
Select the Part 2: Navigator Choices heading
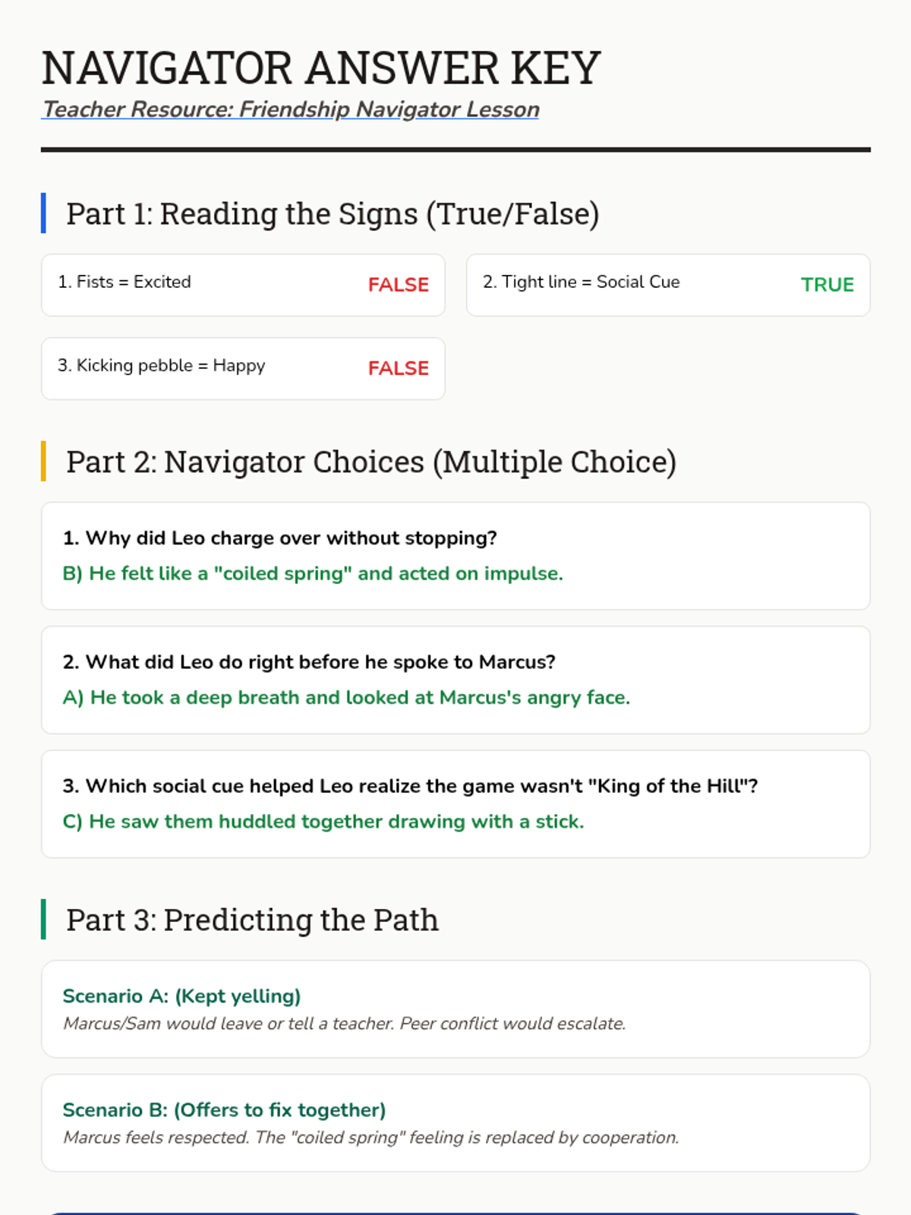370,462
